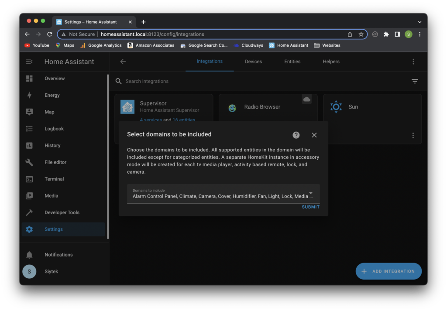The image size is (447, 311).
Task: Close the Select domains dialog
Action: pyautogui.click(x=314, y=135)
